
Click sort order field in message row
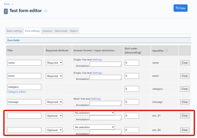(132, 102)
